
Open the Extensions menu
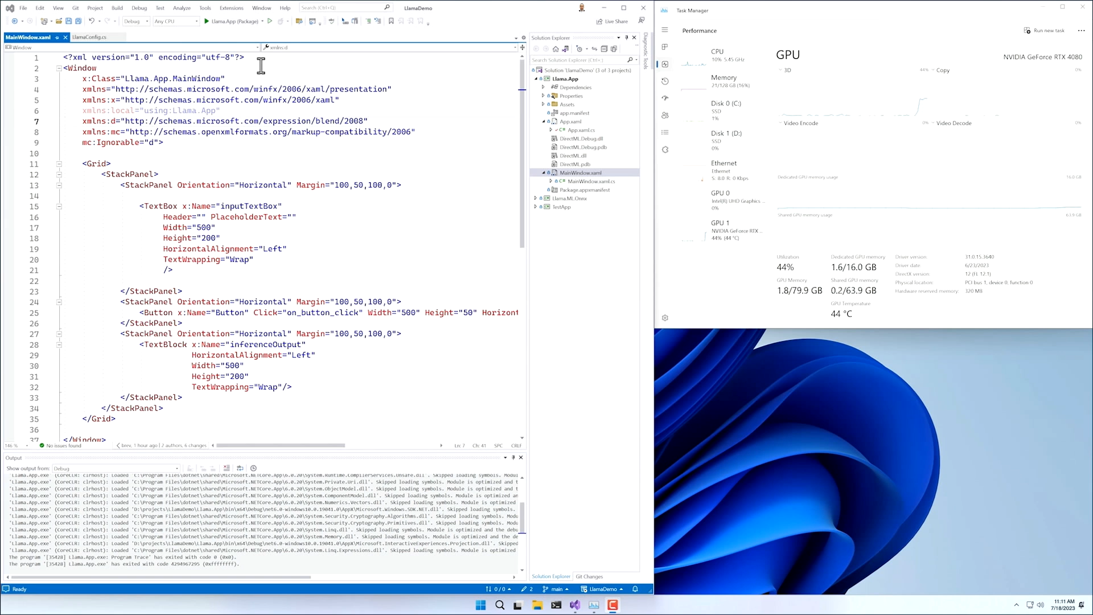pos(231,8)
